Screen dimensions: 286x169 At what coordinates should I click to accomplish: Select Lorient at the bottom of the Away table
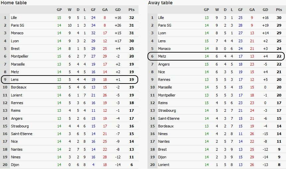pyautogui.click(x=164, y=165)
